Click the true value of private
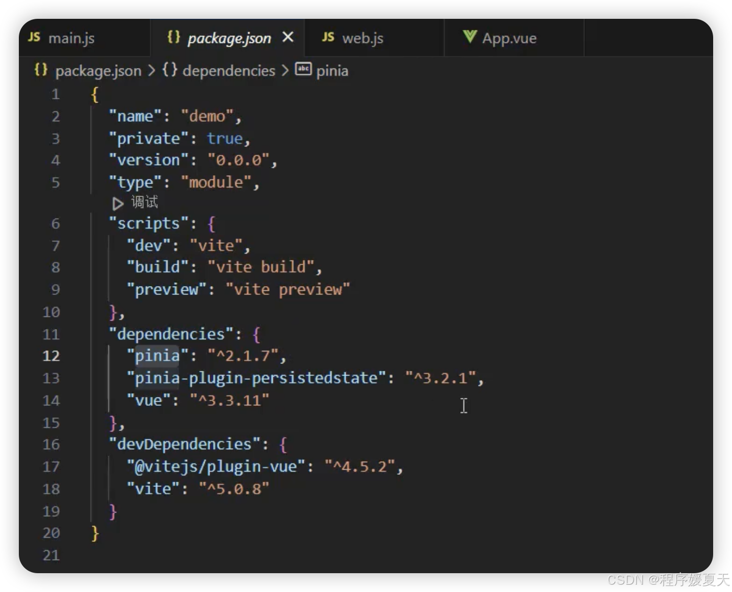Screen dimensions: 732x592 pos(225,139)
